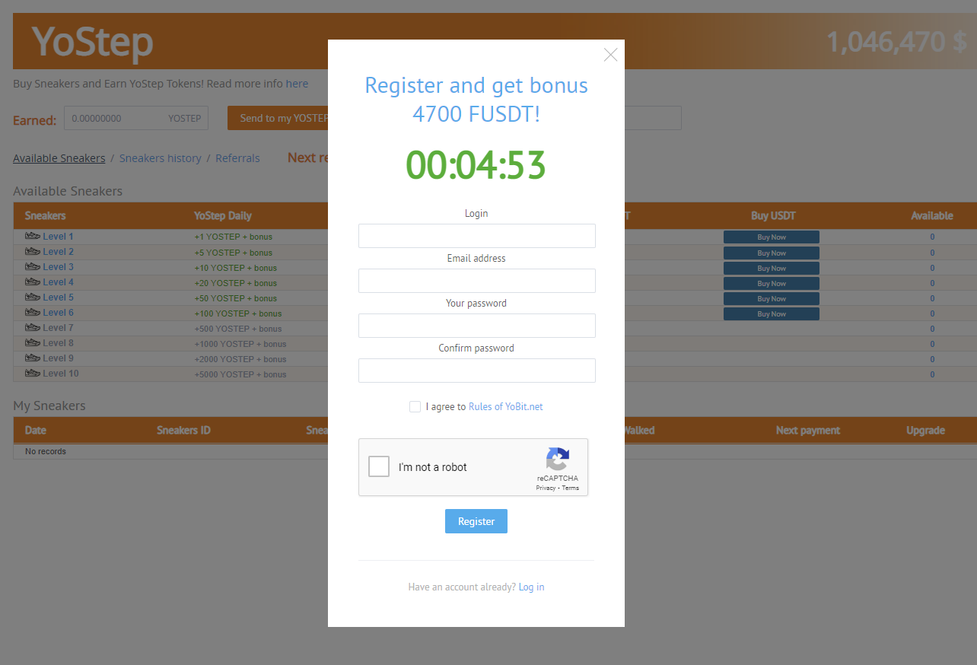The width and height of the screenshot is (977, 665).
Task: Focus the Your password field
Action: pyautogui.click(x=477, y=326)
